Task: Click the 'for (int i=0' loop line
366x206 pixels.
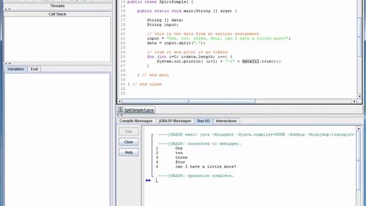Action: coord(189,57)
